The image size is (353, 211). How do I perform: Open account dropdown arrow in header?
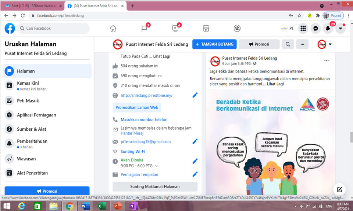tap(340, 29)
